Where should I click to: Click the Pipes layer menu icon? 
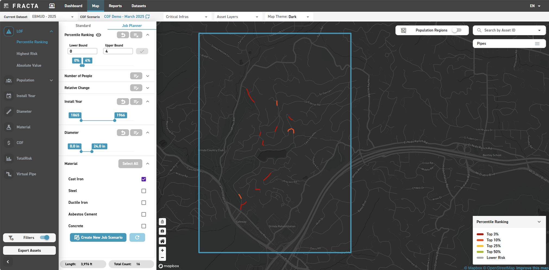537,43
